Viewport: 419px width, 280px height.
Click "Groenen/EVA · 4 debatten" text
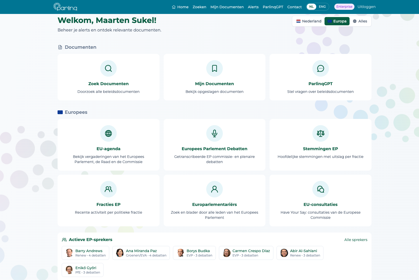click(146, 255)
